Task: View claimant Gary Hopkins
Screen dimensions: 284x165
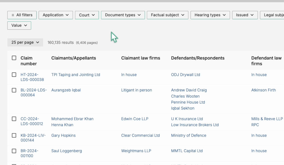Action: coord(63,135)
